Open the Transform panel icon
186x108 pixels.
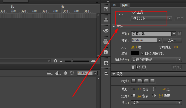pos(106,63)
